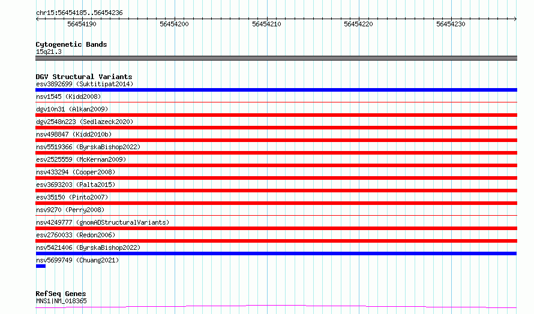Click the red bar for nsv498847
This screenshot has width=534, height=314.
(276, 140)
